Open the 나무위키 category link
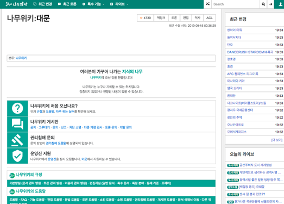 (x=21, y=58)
